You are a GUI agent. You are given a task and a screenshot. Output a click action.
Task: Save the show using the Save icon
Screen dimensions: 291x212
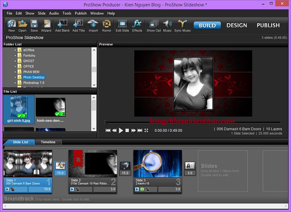pos(34,26)
